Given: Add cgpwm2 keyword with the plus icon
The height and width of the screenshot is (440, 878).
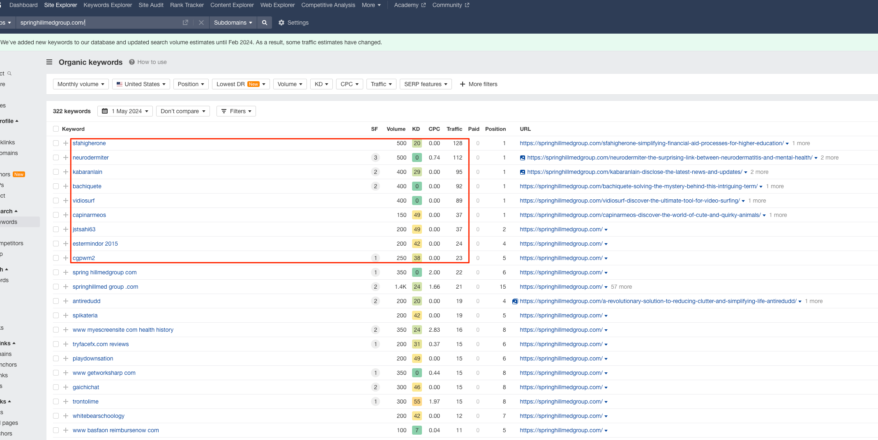Looking at the screenshot, I should pos(66,258).
